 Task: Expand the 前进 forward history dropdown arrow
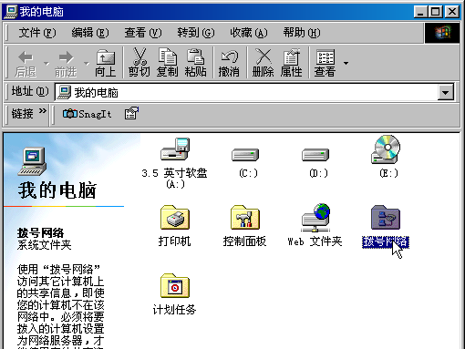point(87,64)
